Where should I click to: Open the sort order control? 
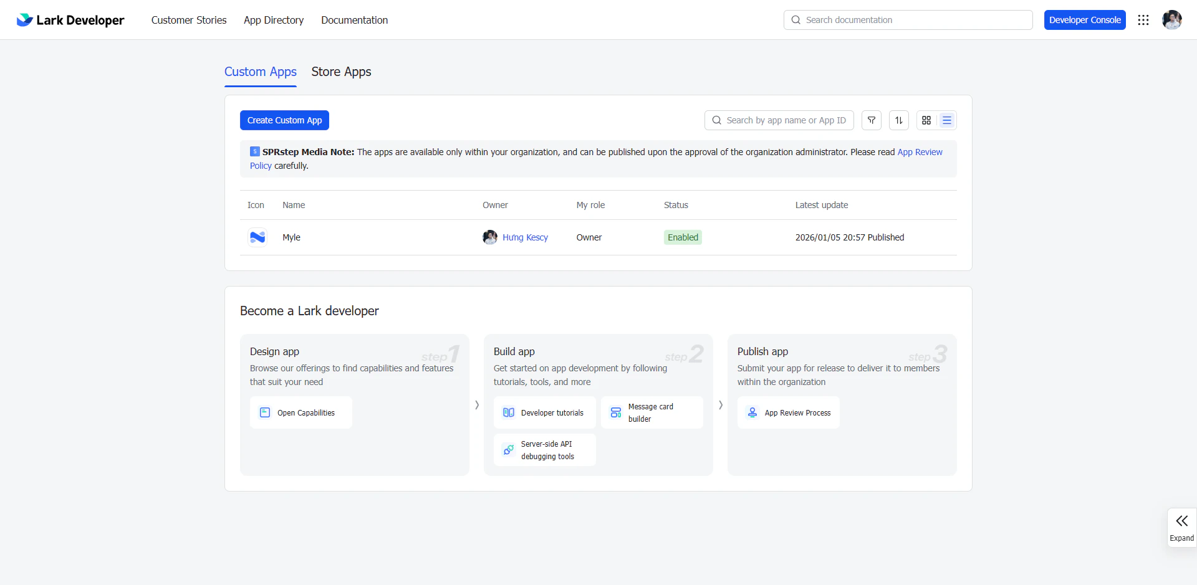(x=898, y=120)
